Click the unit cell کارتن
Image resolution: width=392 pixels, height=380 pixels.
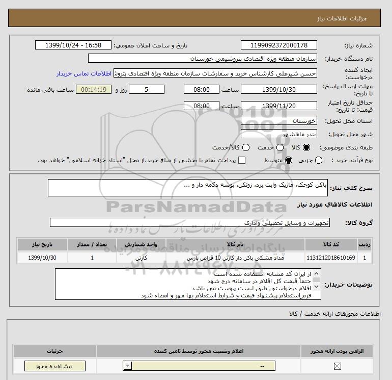141,258
